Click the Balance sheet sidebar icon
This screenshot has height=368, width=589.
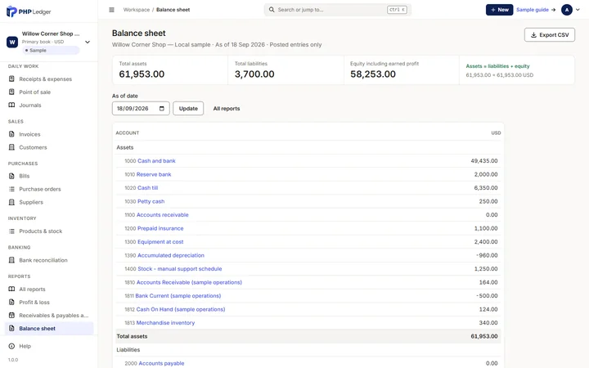coord(11,328)
